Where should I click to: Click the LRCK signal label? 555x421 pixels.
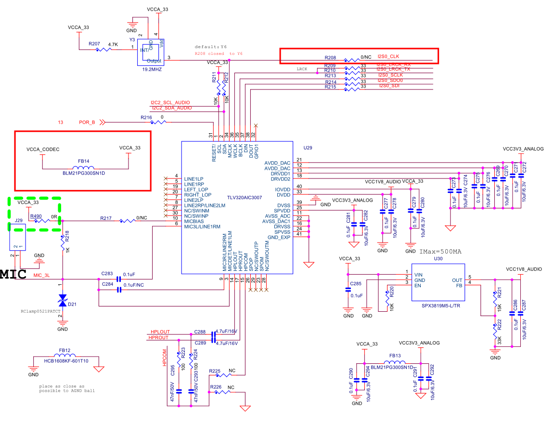point(302,69)
